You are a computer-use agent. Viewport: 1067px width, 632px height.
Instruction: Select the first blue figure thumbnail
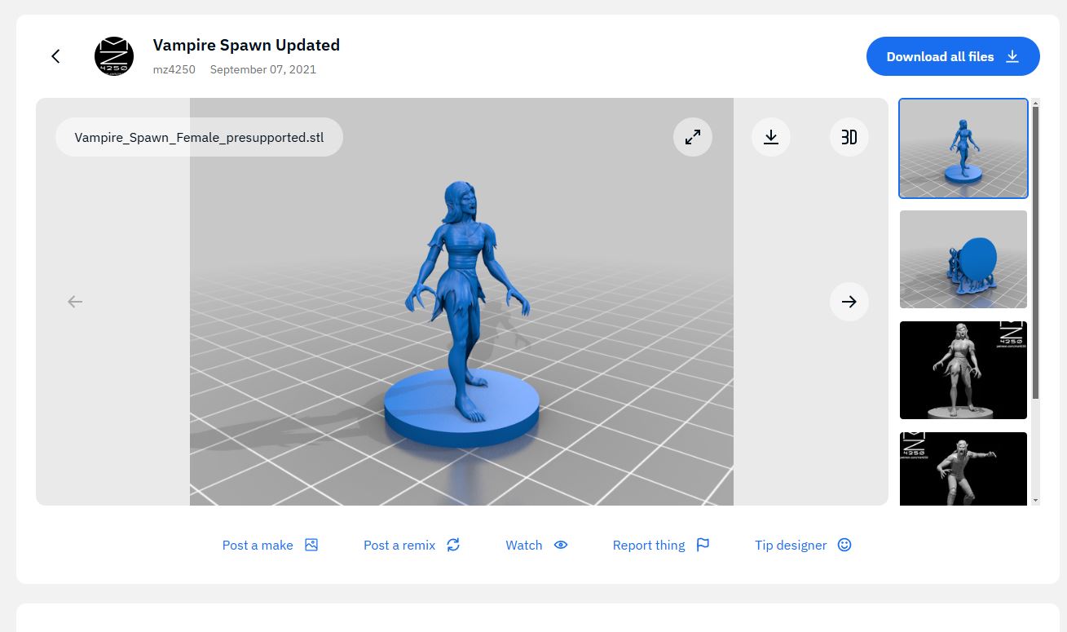(963, 148)
